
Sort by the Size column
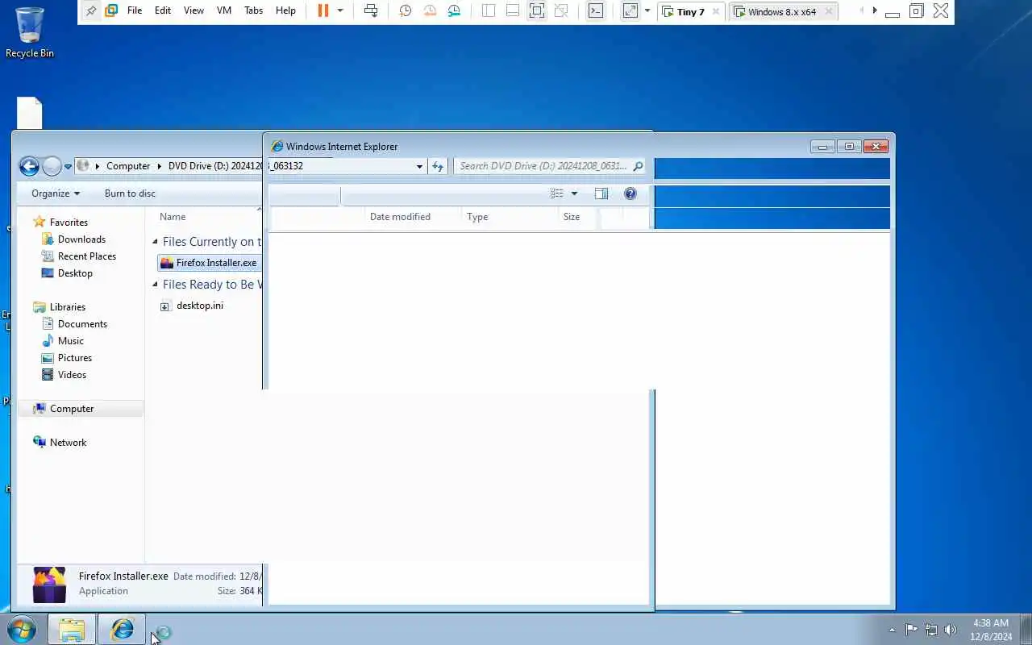coord(572,217)
